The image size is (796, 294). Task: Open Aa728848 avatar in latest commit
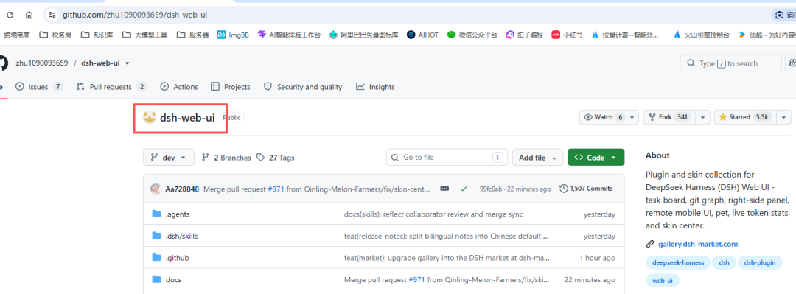156,189
